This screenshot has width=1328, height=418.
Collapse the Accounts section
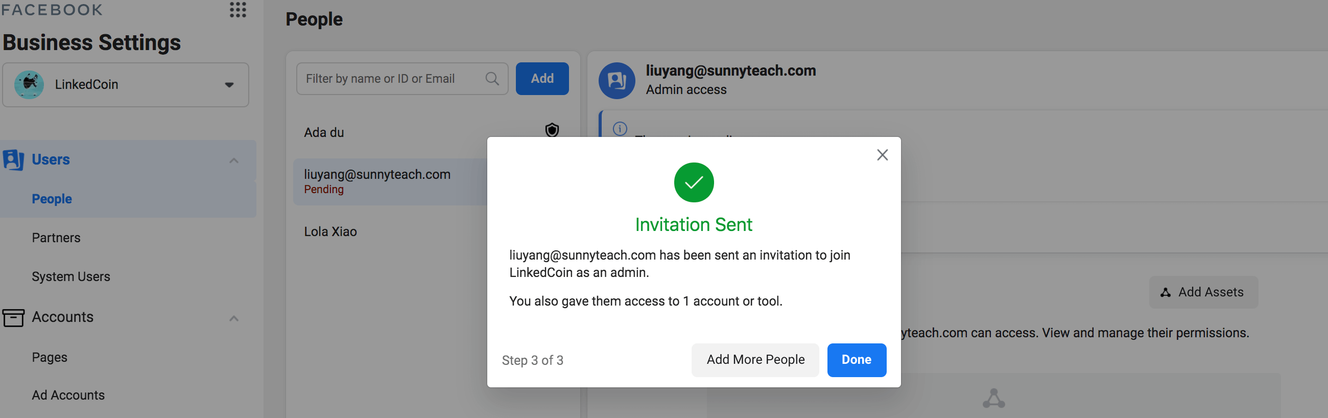(233, 318)
